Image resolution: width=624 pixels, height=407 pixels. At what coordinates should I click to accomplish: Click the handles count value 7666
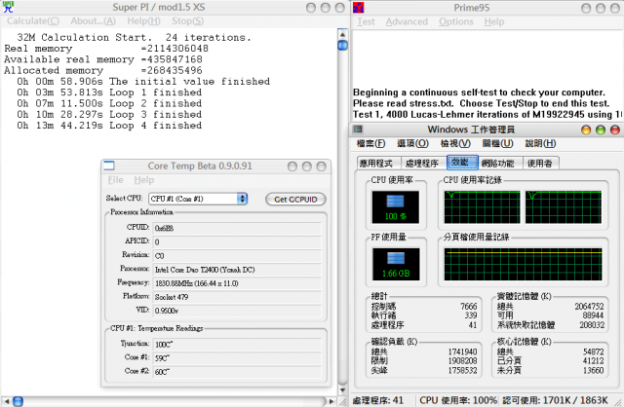pos(468,307)
